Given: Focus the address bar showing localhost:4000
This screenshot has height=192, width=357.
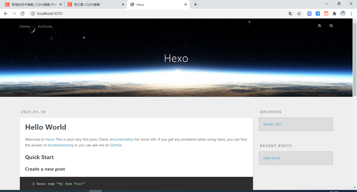Looking at the screenshot, I should coord(157,14).
